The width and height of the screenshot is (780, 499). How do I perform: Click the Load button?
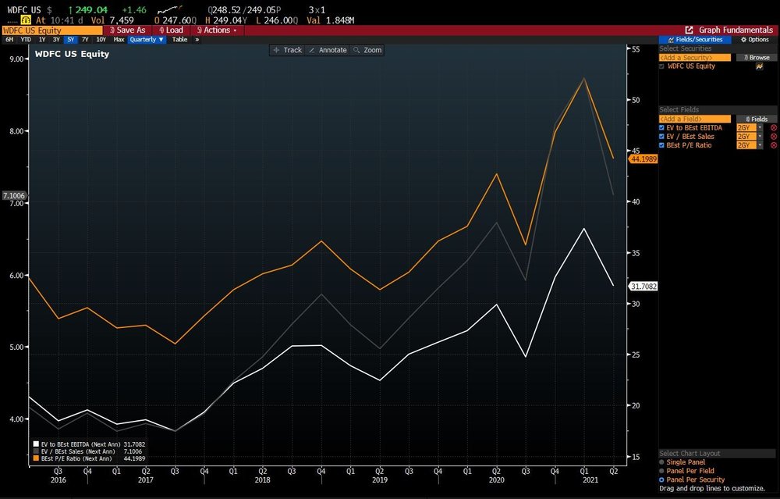171,30
